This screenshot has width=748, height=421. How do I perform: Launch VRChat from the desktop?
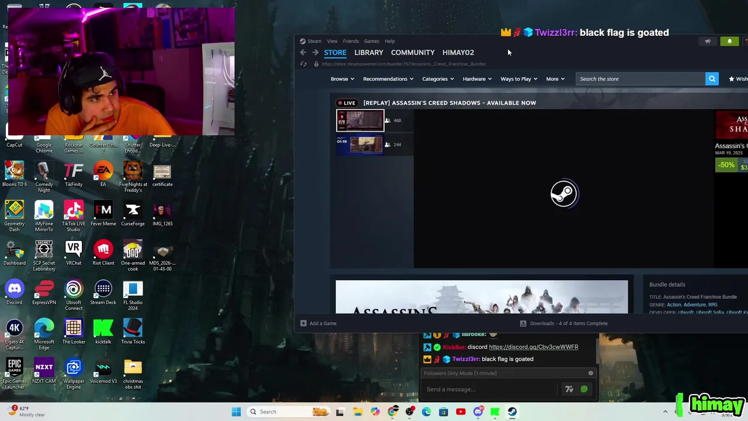[x=74, y=253]
